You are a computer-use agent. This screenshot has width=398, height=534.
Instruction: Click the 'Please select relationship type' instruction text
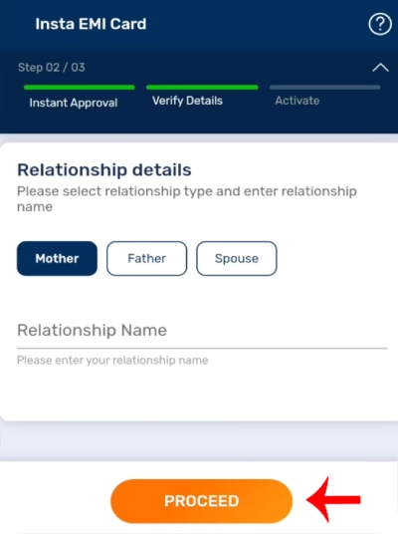(187, 199)
